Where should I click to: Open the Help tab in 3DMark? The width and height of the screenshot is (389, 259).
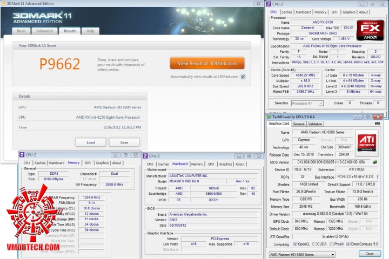[x=90, y=31]
